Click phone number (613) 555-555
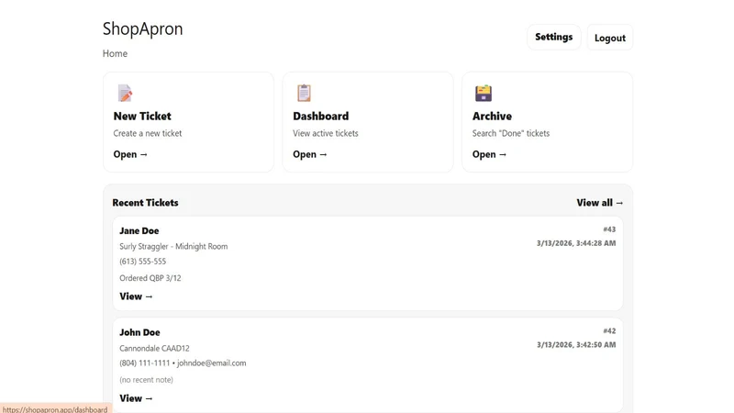Image resolution: width=734 pixels, height=413 pixels. 142,262
